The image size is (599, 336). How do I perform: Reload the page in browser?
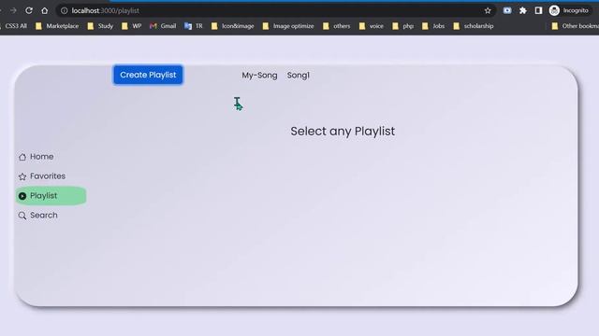29,10
